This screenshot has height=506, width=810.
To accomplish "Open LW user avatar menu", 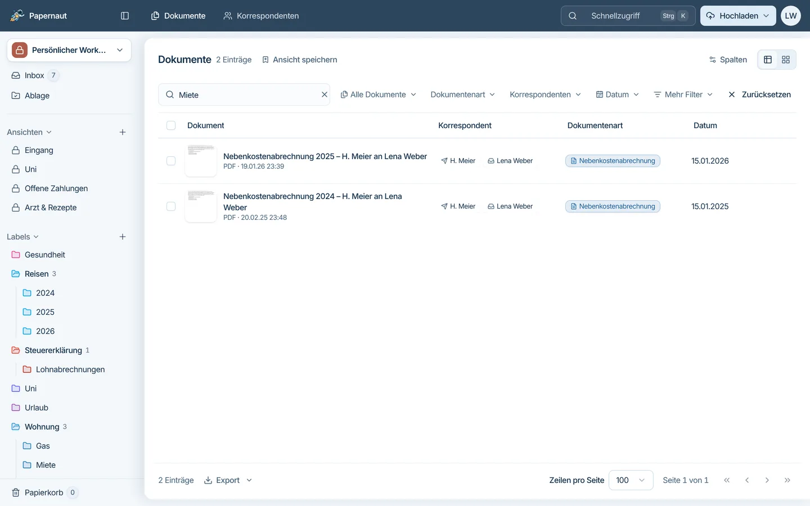I will [x=791, y=16].
